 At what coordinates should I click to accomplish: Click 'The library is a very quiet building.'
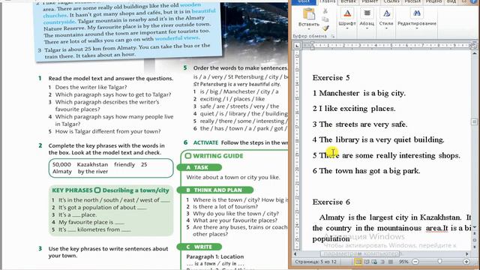click(x=382, y=140)
